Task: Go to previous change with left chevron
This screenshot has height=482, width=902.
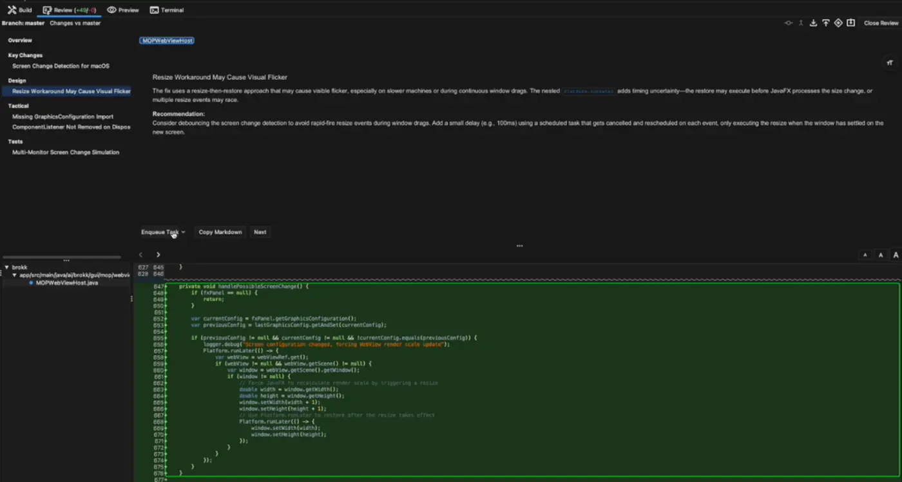Action: [x=141, y=255]
